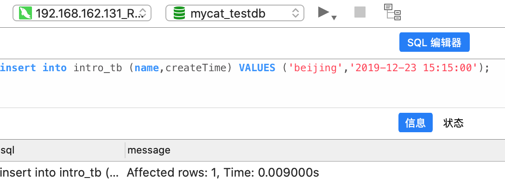Open the explain plan tree icon

(392, 12)
